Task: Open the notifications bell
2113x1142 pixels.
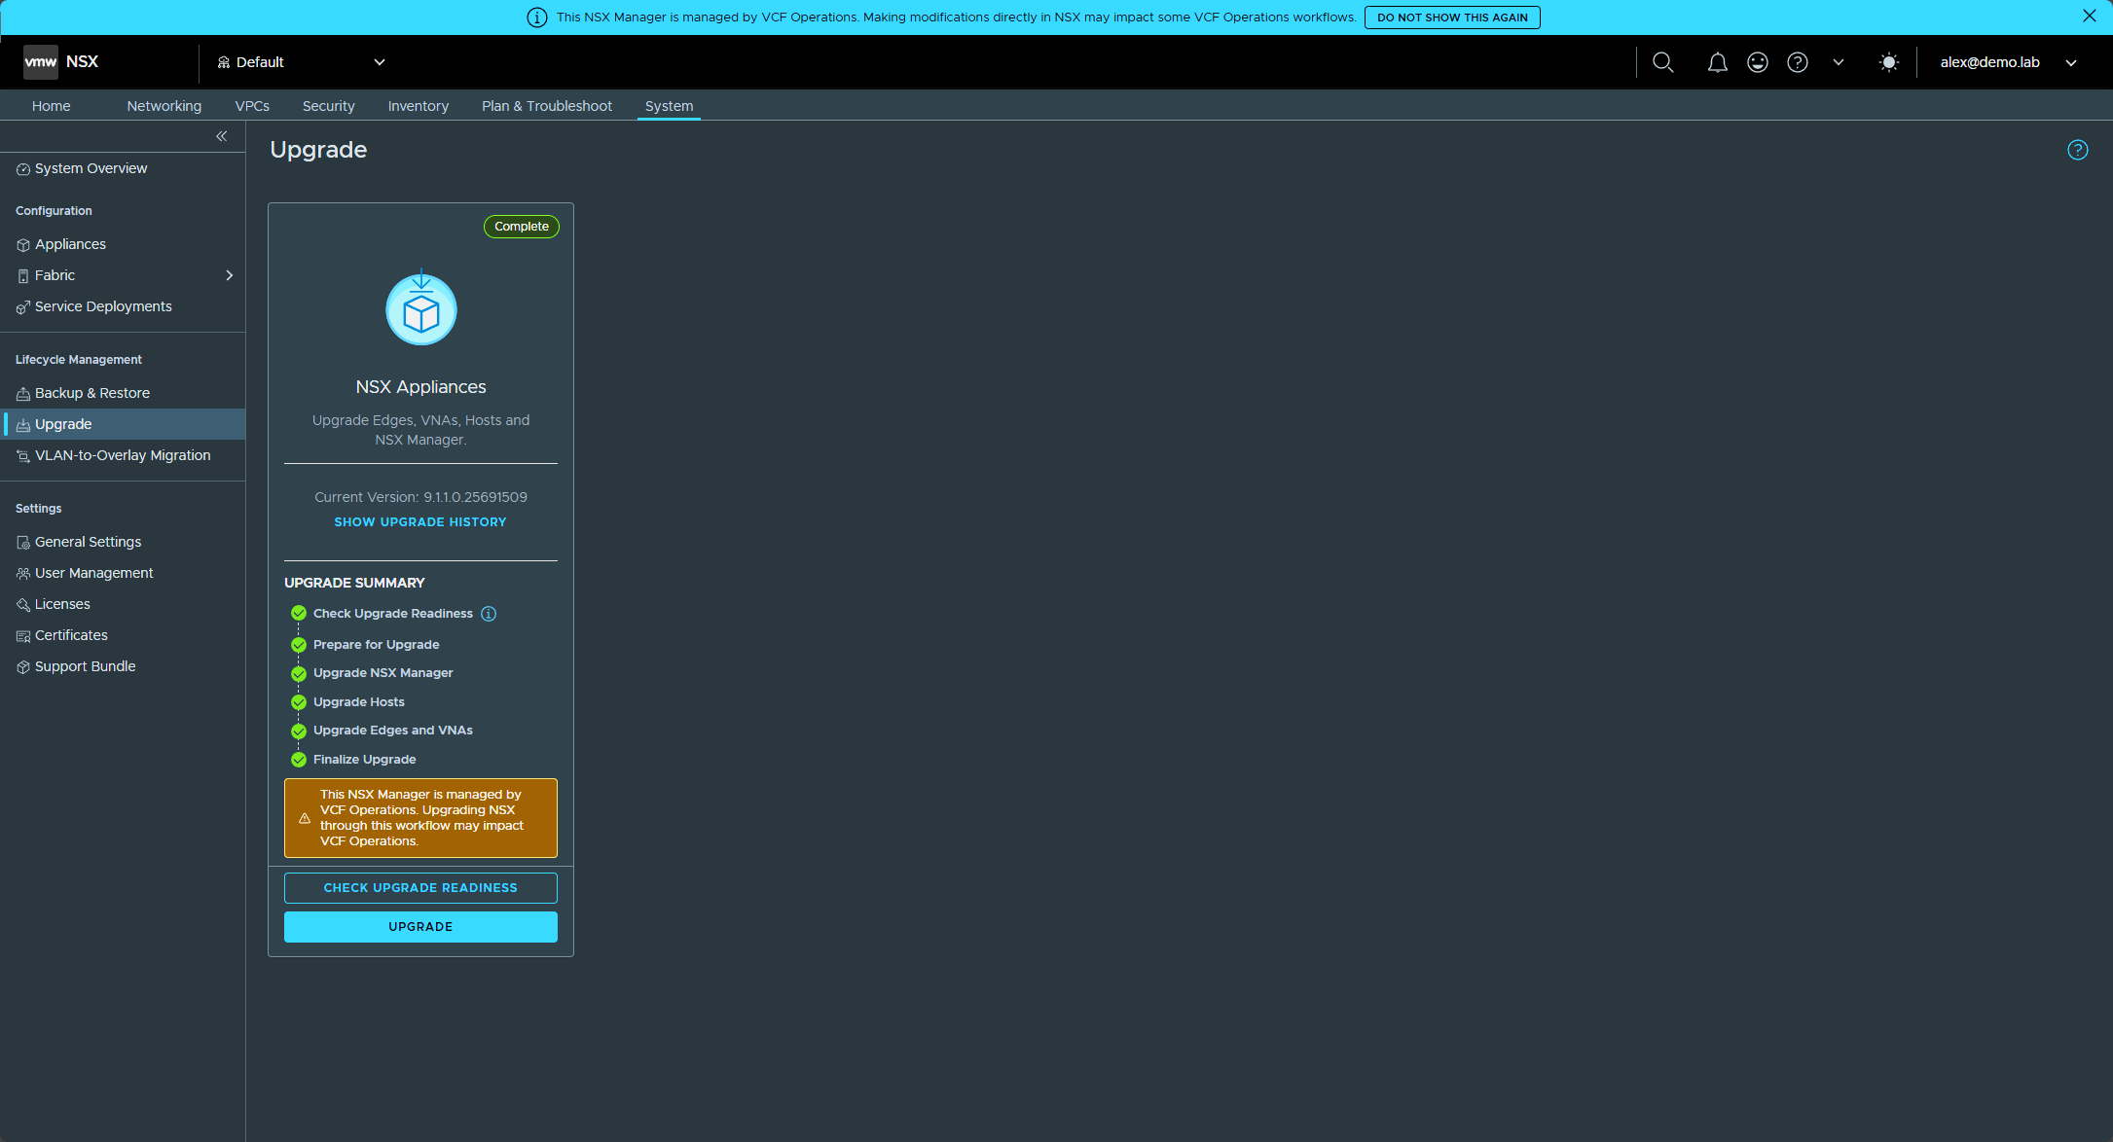Action: click(x=1718, y=62)
